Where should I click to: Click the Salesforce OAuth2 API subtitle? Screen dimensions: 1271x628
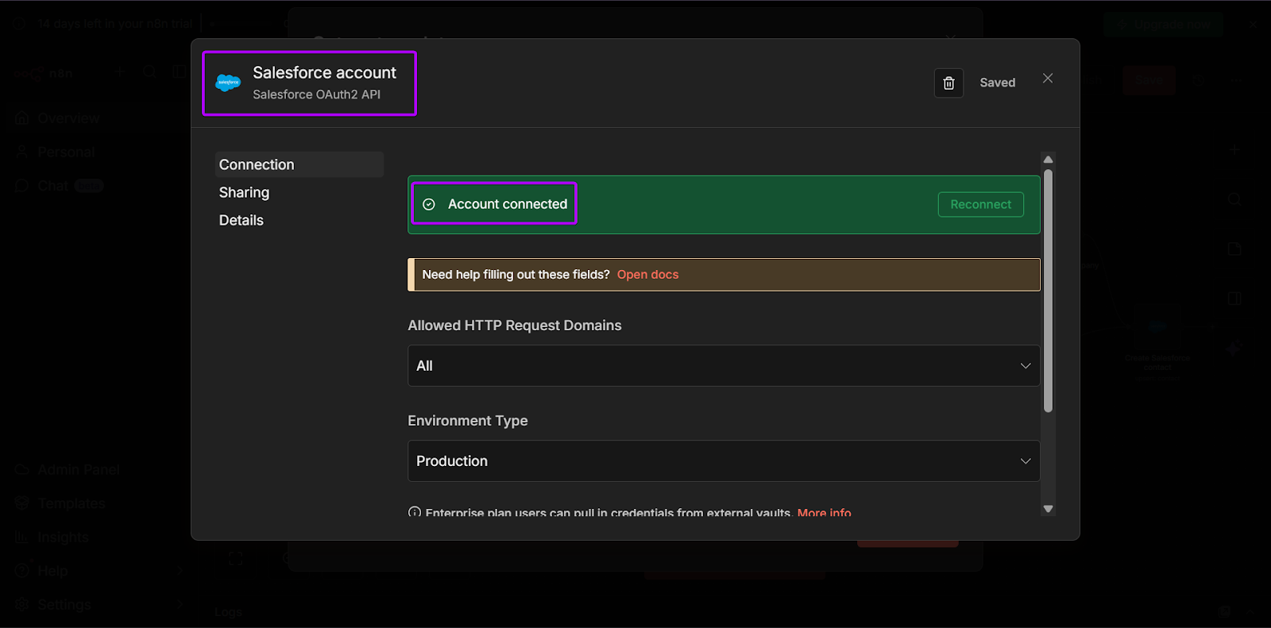tap(316, 94)
